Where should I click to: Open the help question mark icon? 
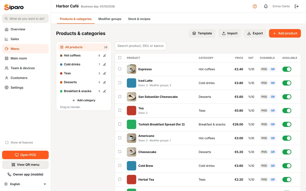tap(255, 6)
